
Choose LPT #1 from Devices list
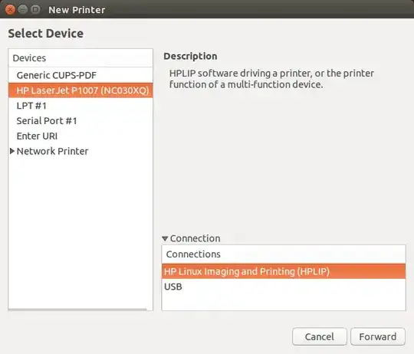(80, 106)
